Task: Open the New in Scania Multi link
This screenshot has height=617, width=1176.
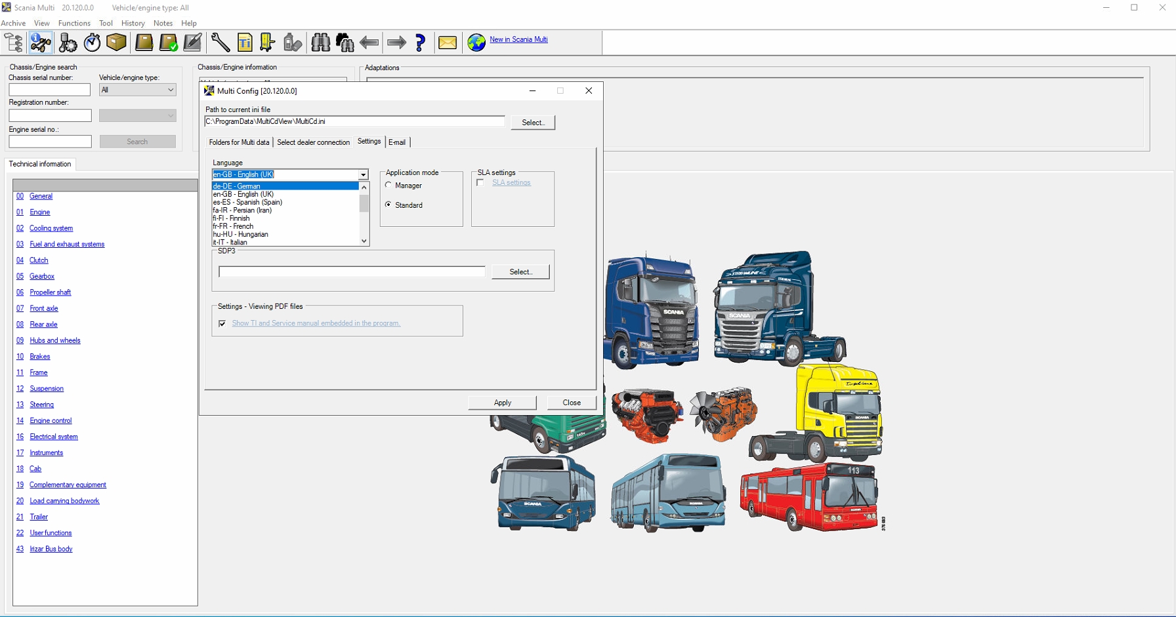Action: pyautogui.click(x=518, y=39)
